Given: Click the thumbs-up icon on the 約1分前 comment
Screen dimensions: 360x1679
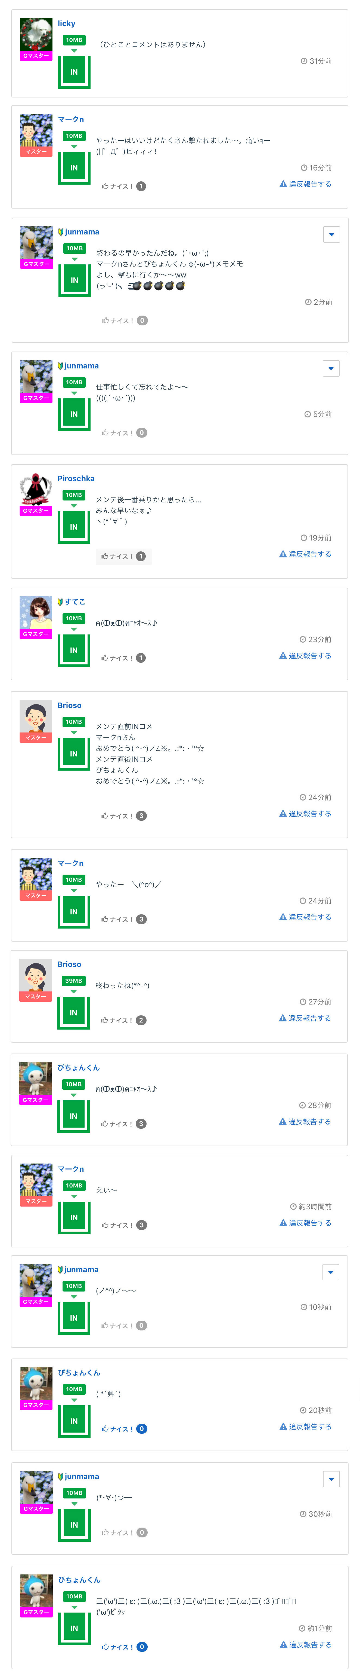Looking at the screenshot, I should pyautogui.click(x=105, y=1647).
